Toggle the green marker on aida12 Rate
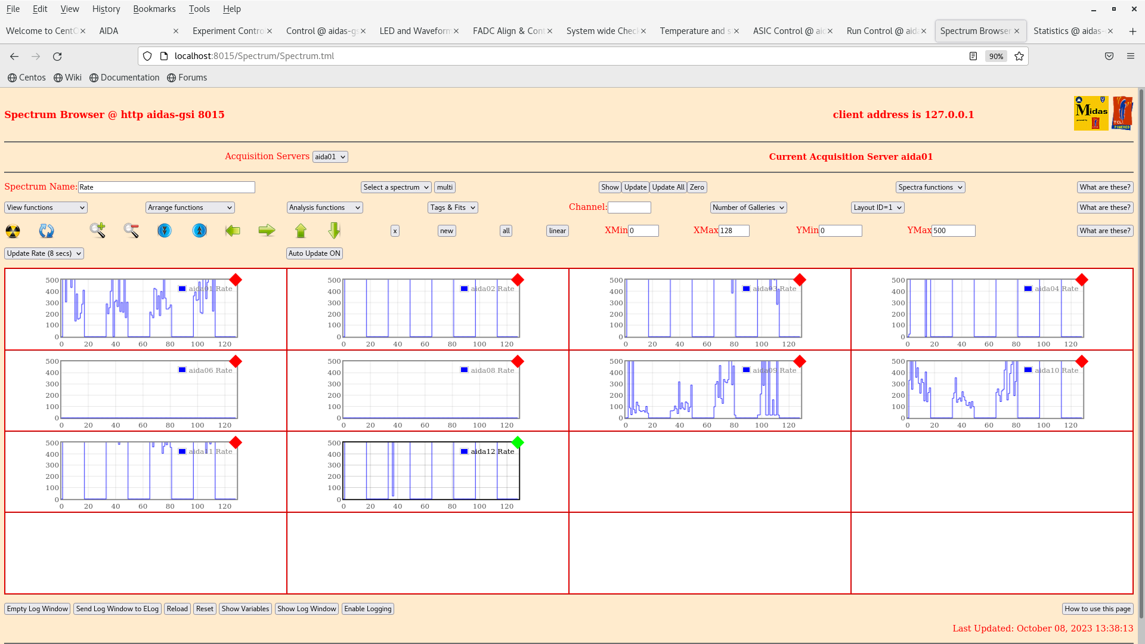This screenshot has width=1145, height=644. tap(518, 442)
